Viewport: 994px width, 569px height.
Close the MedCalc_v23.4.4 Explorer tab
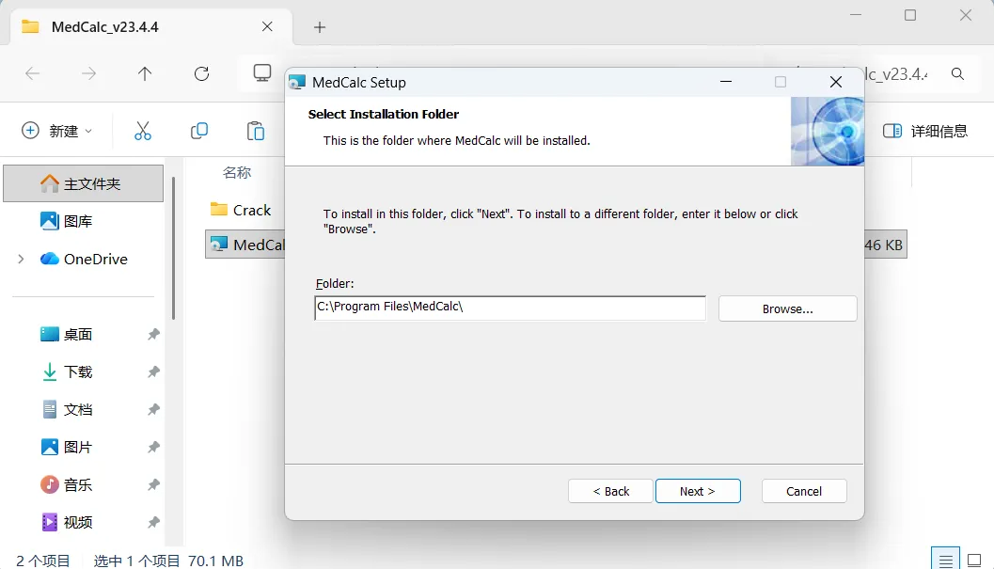[267, 26]
